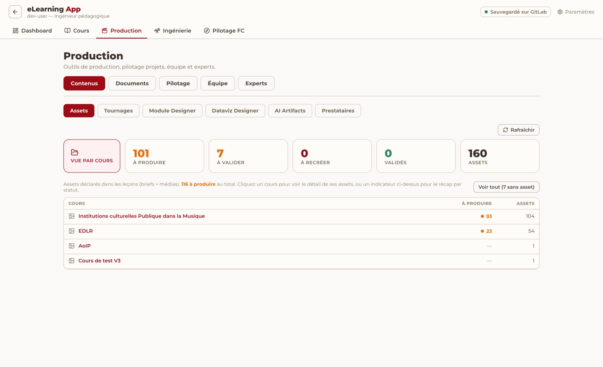Open Institutions culturelles Publique dans la Musique course

[141, 216]
